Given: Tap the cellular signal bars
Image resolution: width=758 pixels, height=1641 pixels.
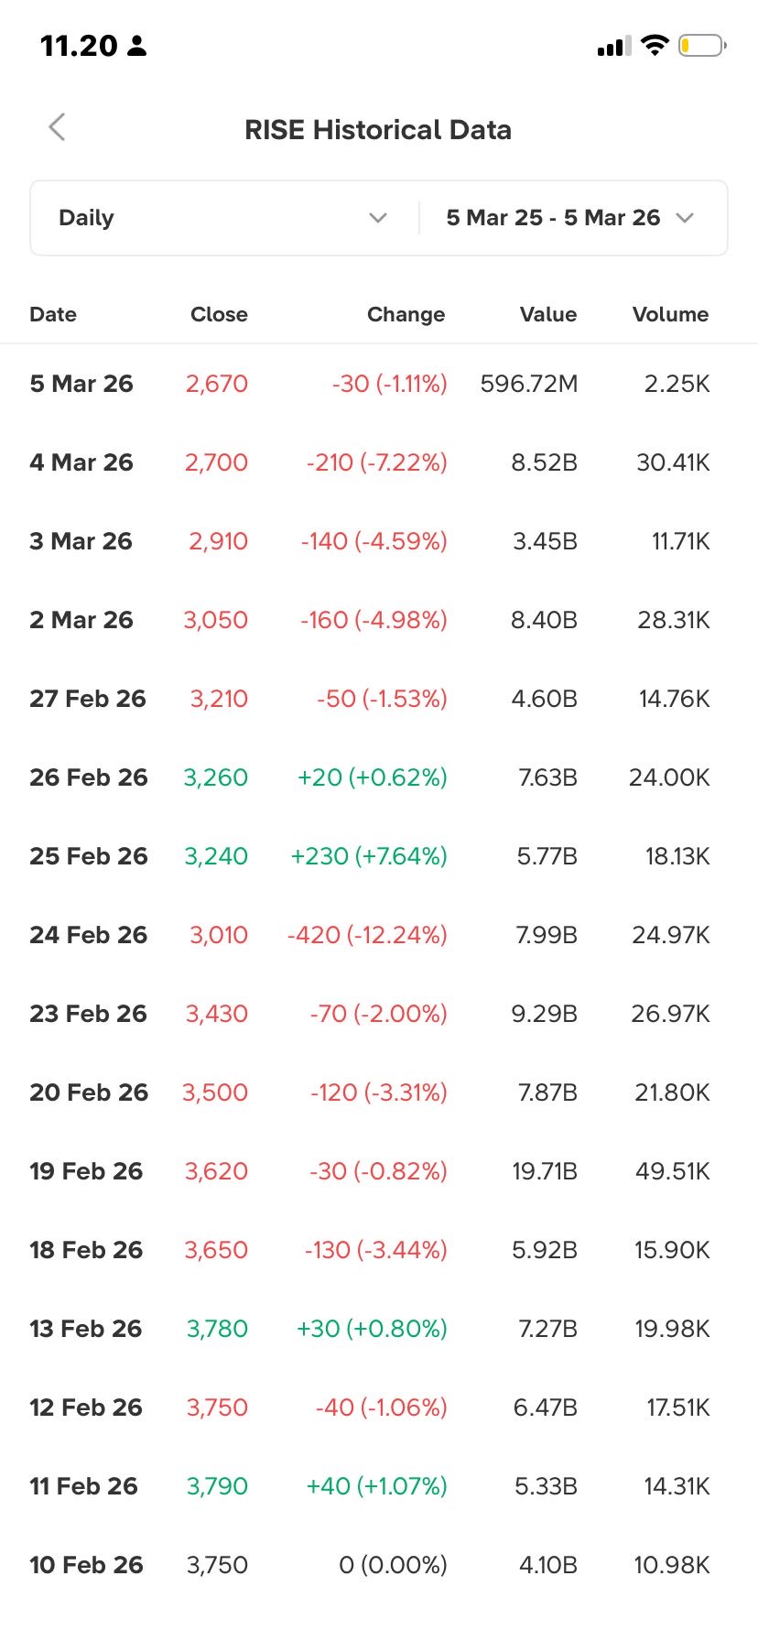Looking at the screenshot, I should click(613, 46).
